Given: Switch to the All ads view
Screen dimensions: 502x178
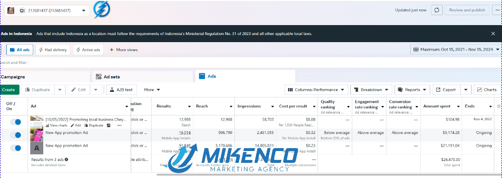Looking at the screenshot, I should 19,50.
